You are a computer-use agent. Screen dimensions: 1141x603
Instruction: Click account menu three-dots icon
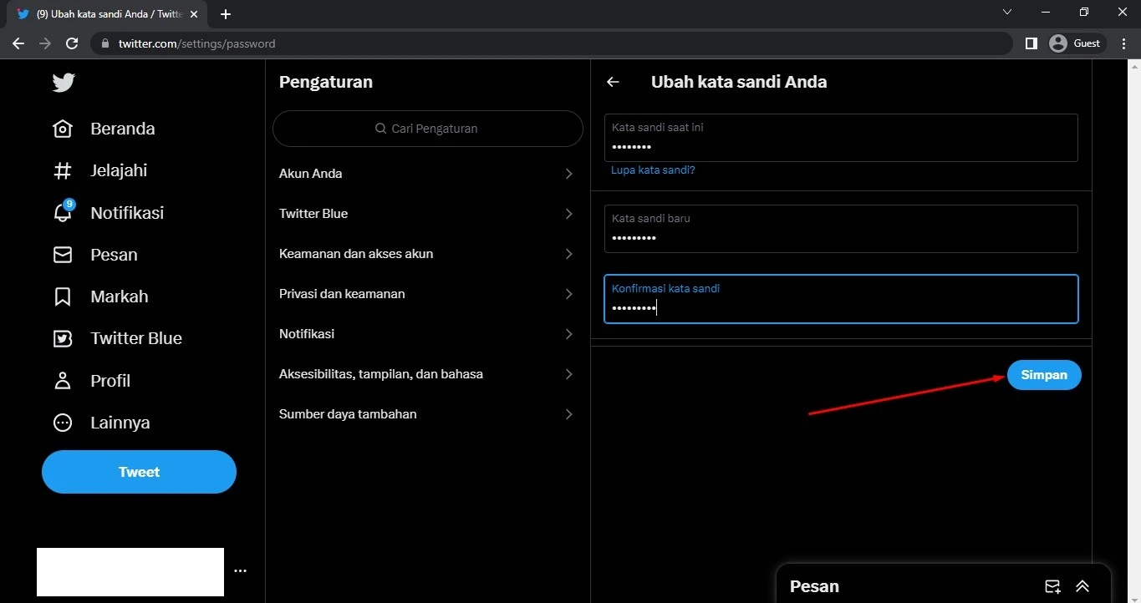coord(241,571)
